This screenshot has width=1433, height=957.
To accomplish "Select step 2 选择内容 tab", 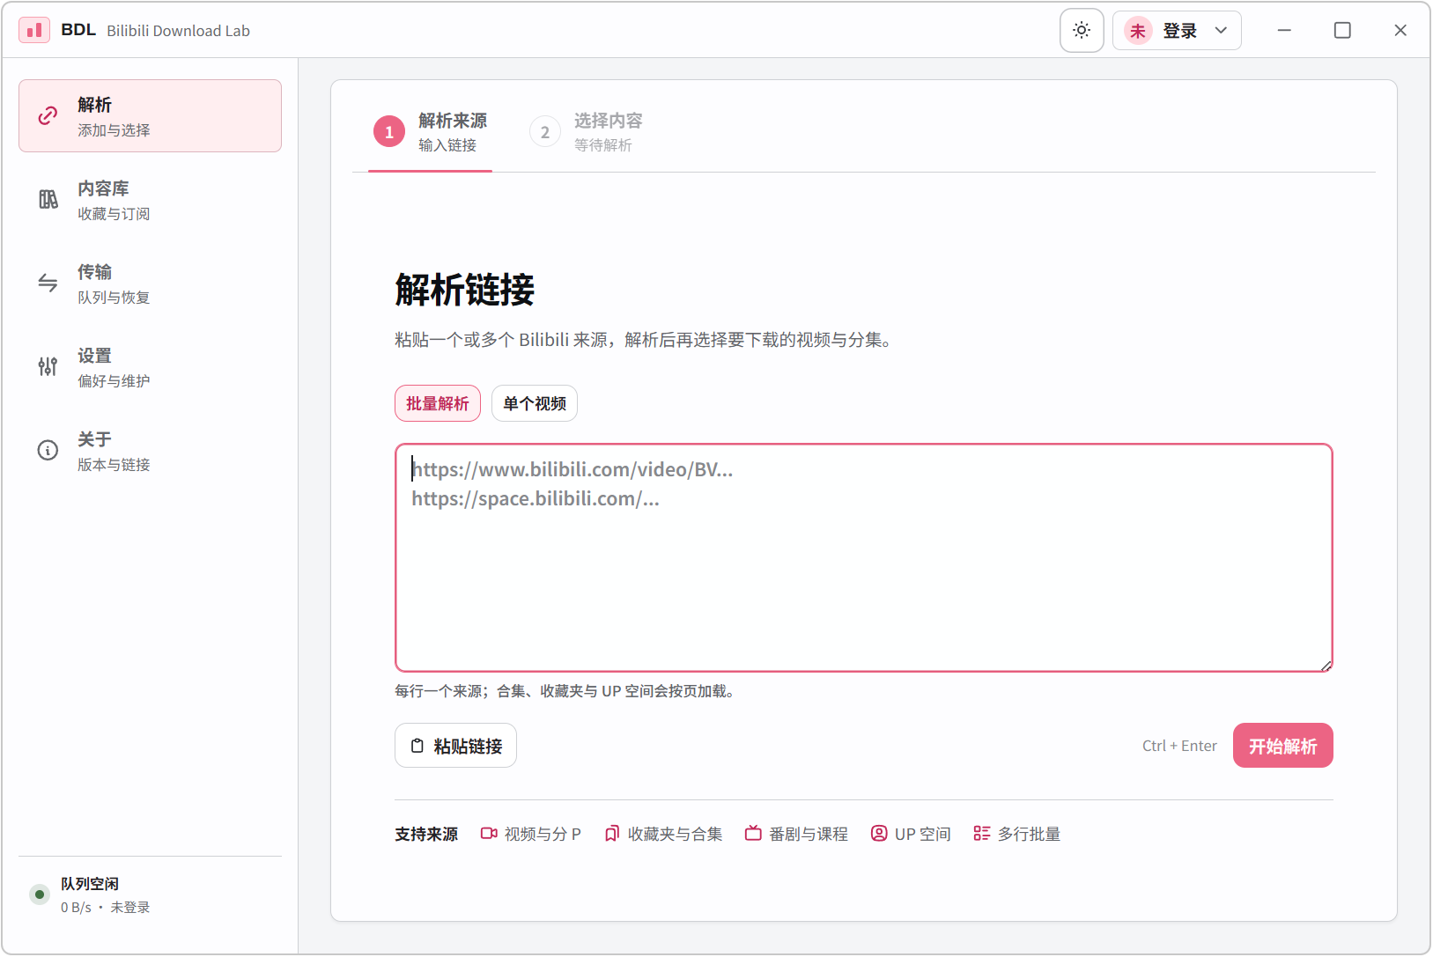I will [x=587, y=132].
